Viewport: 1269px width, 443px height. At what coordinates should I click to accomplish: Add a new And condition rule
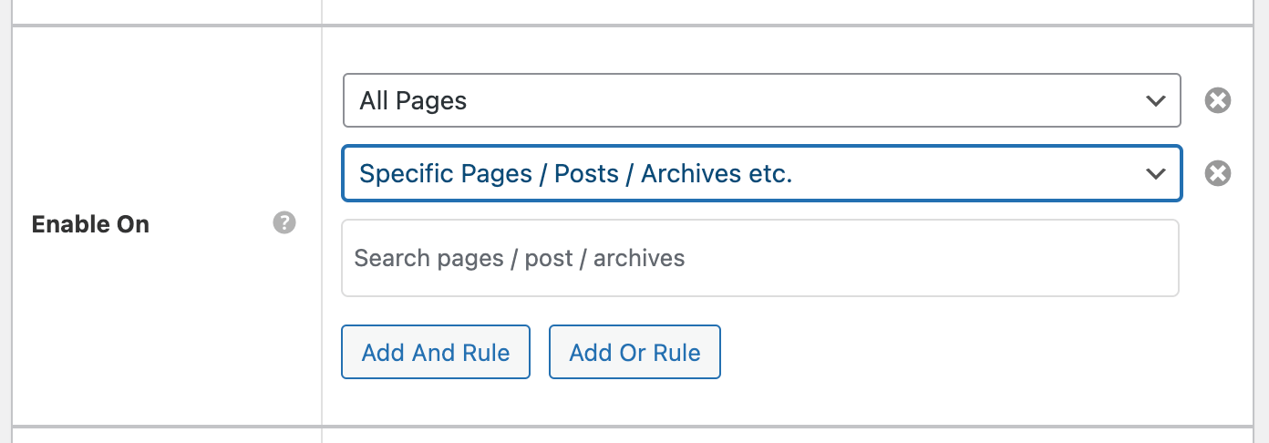(x=435, y=352)
